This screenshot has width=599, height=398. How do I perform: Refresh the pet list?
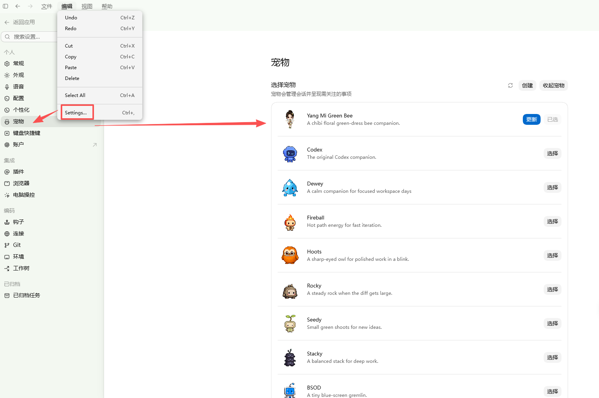pos(510,85)
